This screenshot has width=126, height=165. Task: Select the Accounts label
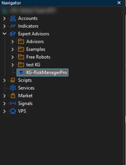coord(28,18)
